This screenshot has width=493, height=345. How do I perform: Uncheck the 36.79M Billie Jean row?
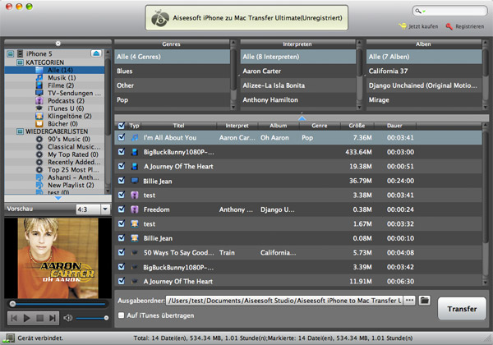click(x=121, y=181)
